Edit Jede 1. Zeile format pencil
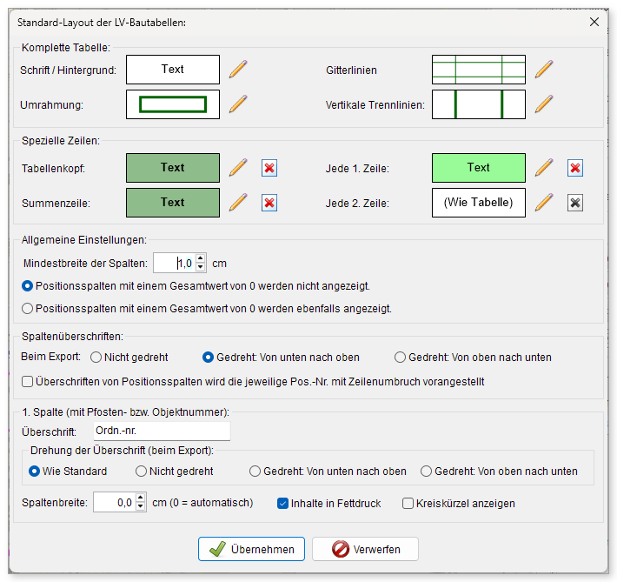The height and width of the screenshot is (582, 617). 544,168
